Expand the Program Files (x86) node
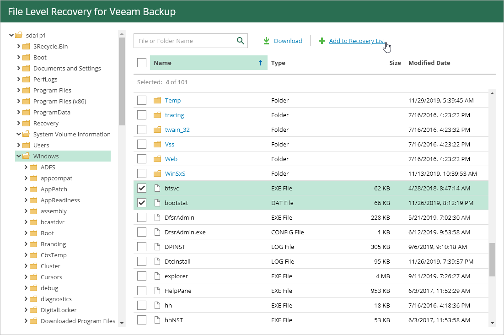Screen dimensions: 504x335 pos(19,101)
